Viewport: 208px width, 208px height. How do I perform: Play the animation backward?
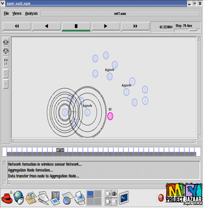(x=46, y=26)
